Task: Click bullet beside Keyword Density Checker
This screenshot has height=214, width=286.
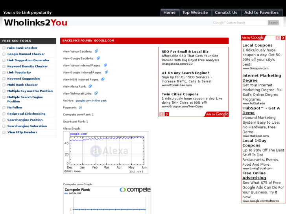Action: 4,66
